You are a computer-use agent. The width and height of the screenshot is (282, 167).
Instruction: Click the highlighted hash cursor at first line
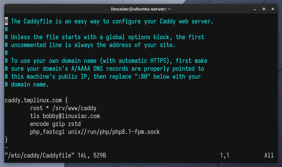point(6,21)
